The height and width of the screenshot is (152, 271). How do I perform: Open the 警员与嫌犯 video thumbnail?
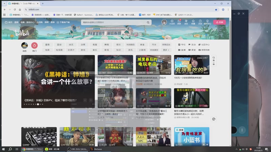click(x=192, y=98)
